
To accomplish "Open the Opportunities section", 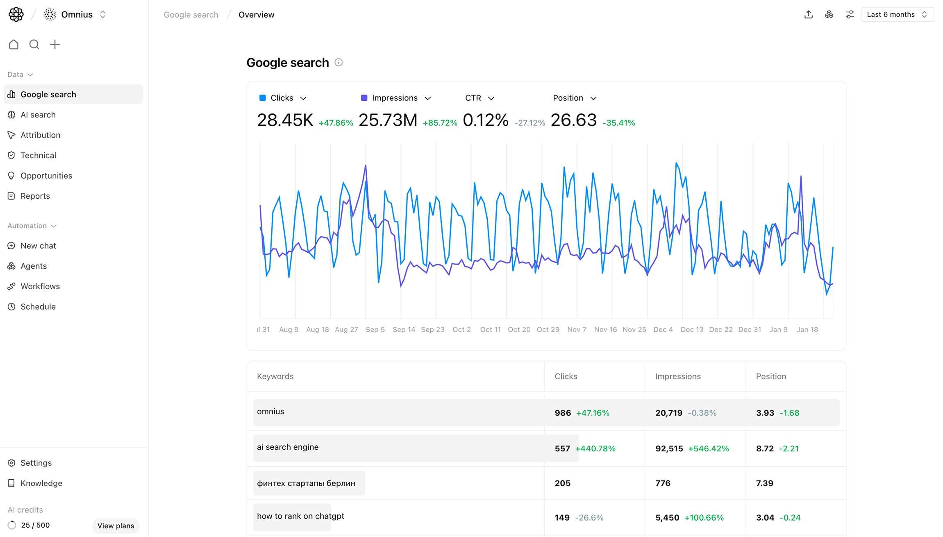I will [x=46, y=175].
